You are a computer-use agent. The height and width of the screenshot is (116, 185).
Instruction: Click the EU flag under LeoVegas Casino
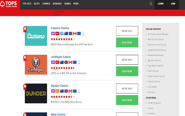tap(75, 62)
